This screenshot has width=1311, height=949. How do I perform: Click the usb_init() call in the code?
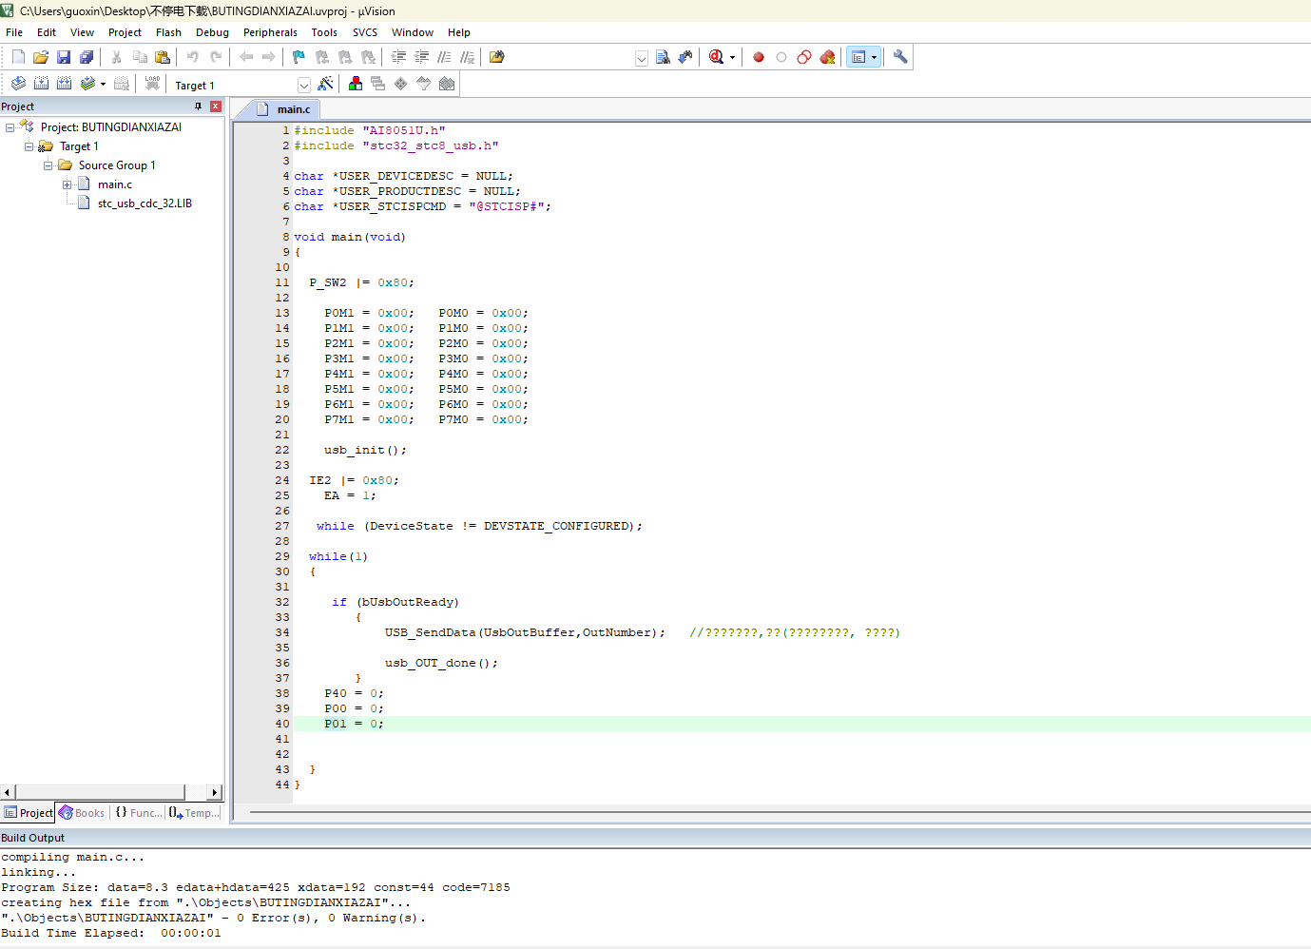pos(365,450)
